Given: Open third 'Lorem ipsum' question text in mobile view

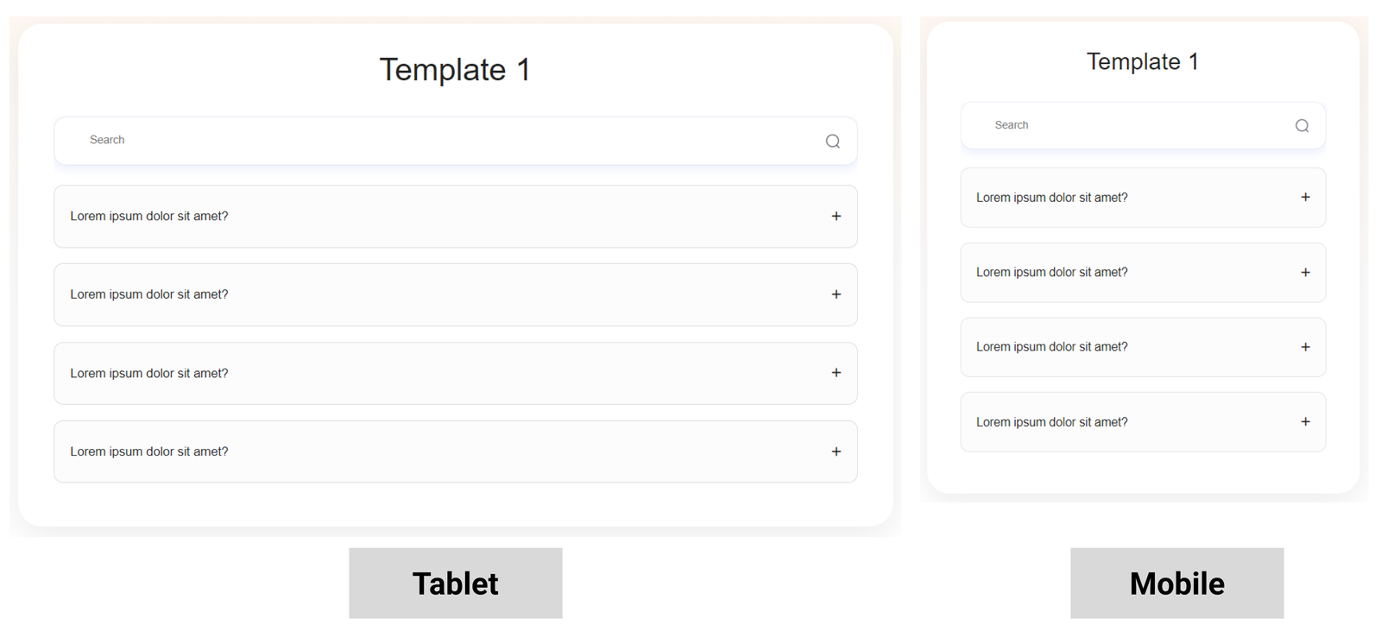Looking at the screenshot, I should (1051, 347).
